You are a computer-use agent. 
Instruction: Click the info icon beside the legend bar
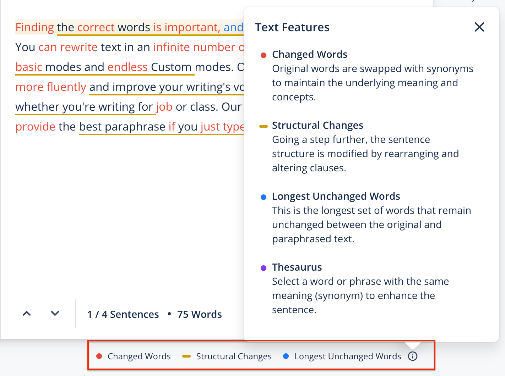(412, 356)
